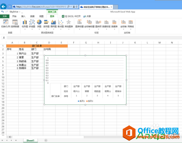Click the previous sheet navigation arrow

(7, 140)
